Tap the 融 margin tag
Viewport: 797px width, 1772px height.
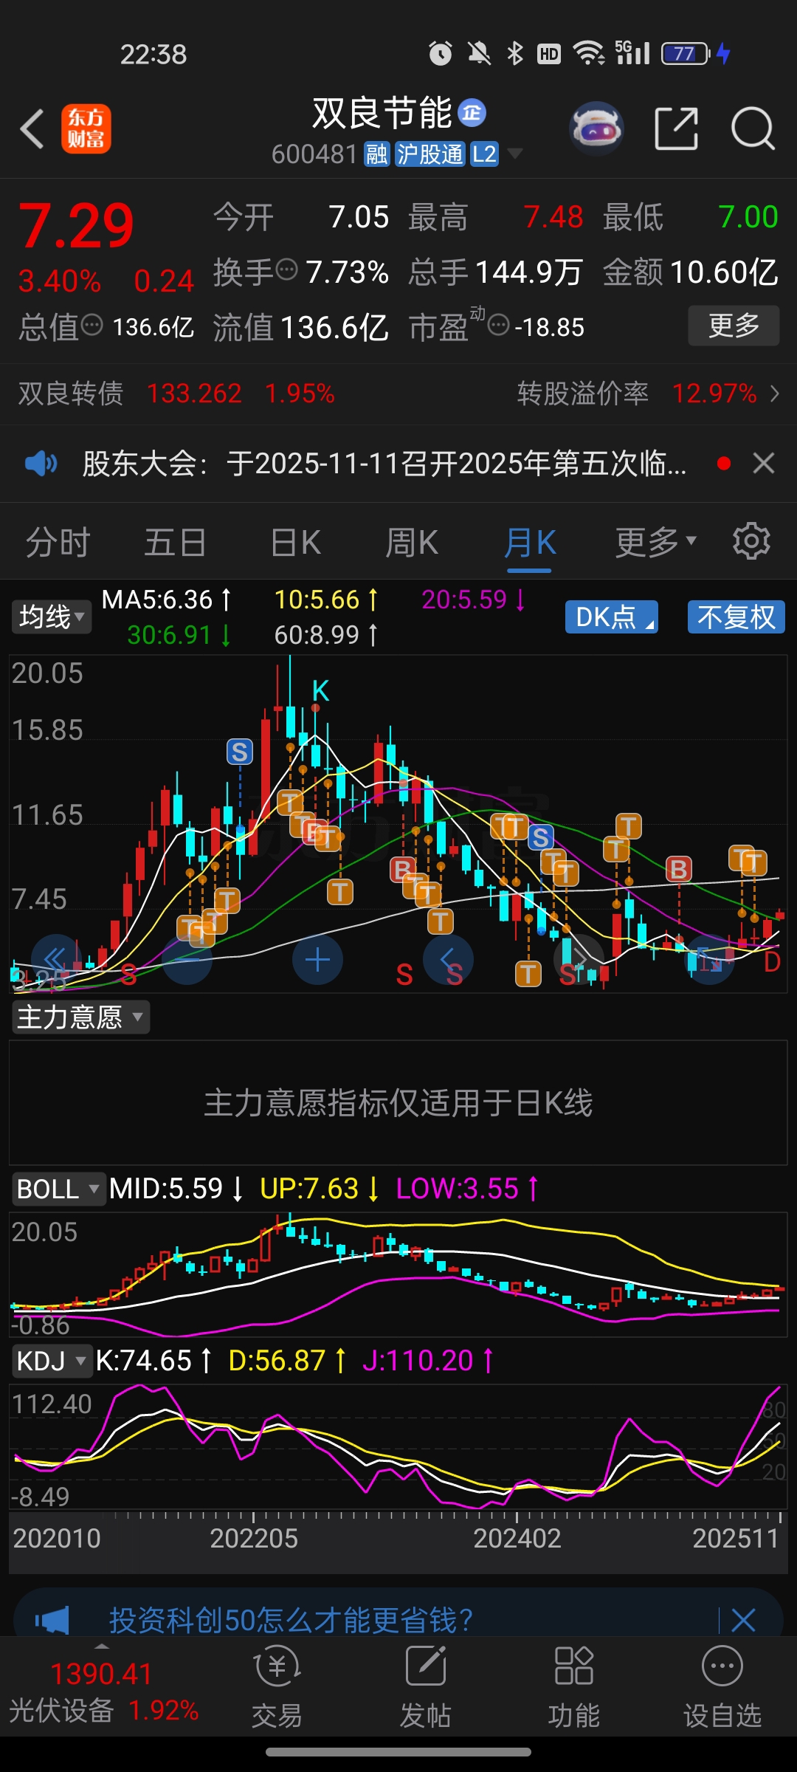[376, 154]
